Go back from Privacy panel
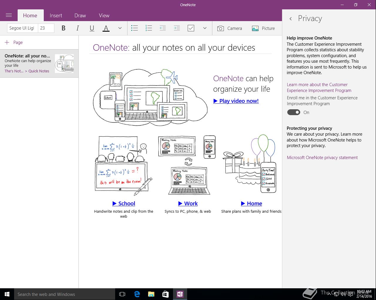Screen dimensions: 376x300 [x=291, y=18]
